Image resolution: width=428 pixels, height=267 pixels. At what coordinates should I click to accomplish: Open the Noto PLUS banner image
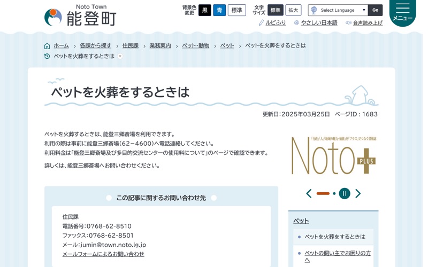[333, 155]
